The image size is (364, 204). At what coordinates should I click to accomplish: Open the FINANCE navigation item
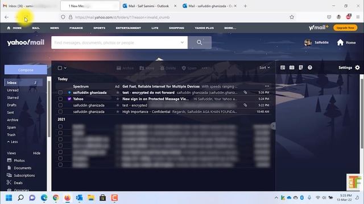tap(76, 28)
